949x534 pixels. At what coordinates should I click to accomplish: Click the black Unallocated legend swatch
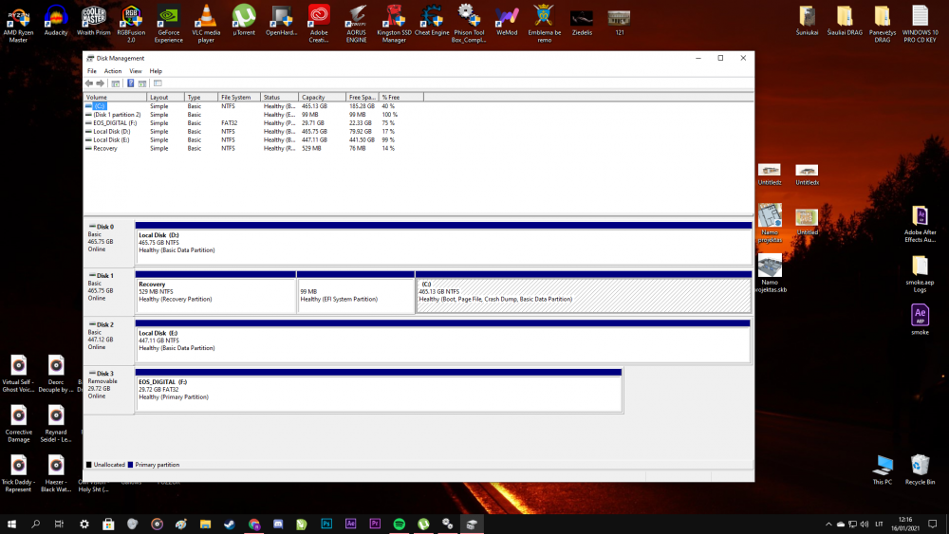89,465
